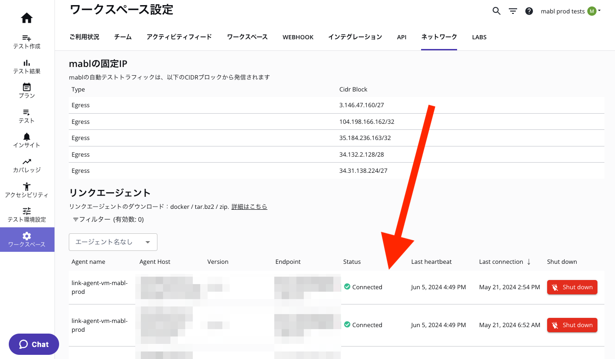Click the search magnifier icon
Screen dimensions: 615x359
(x=496, y=11)
